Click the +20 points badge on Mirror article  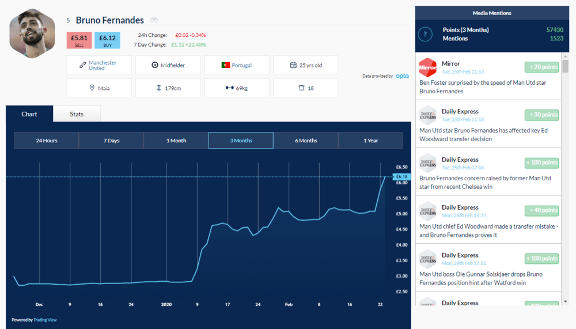coord(542,67)
